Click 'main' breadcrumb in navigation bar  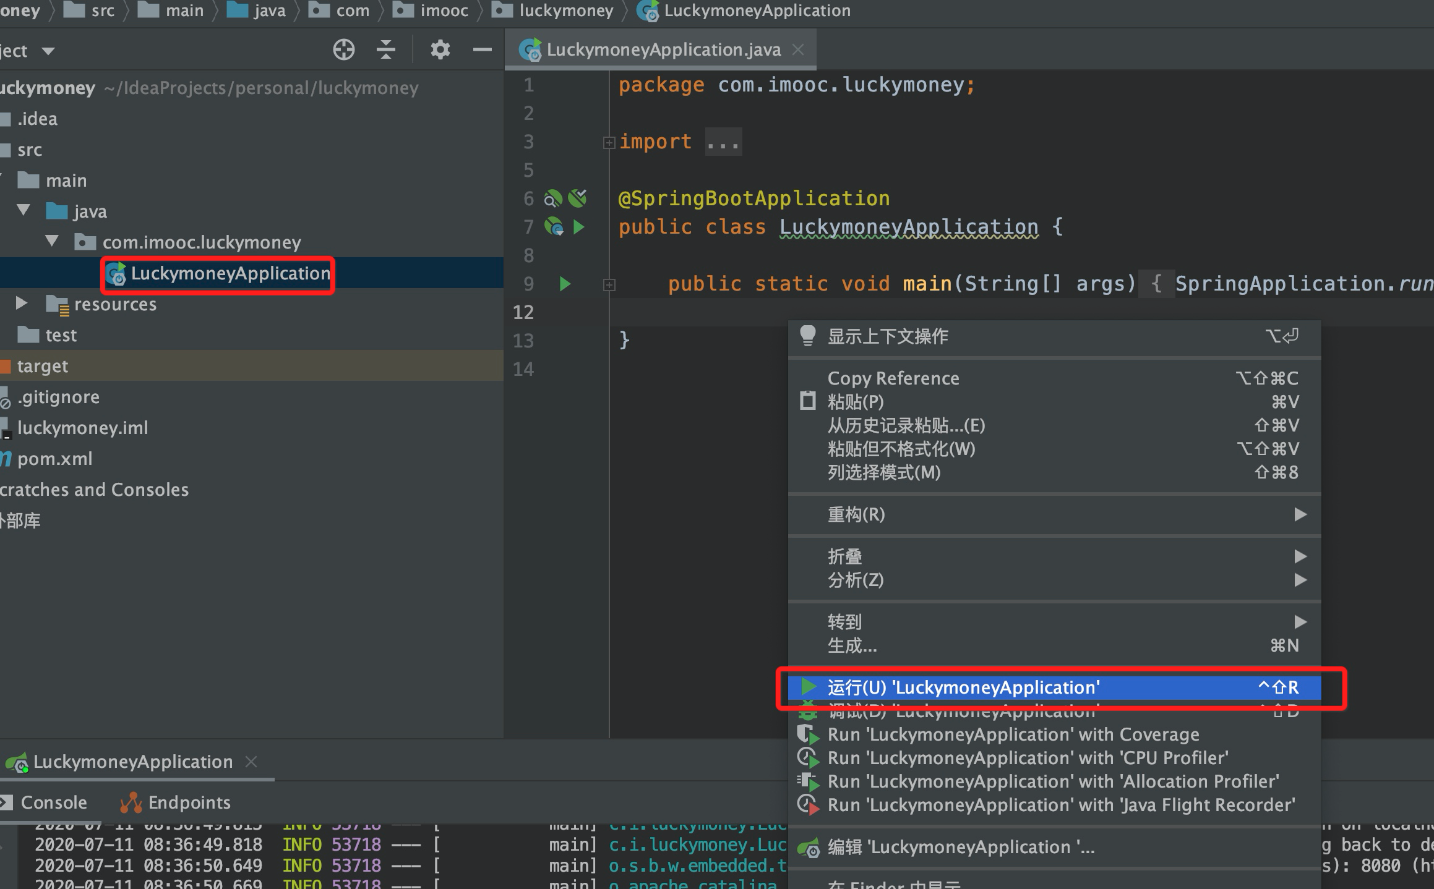(x=171, y=11)
